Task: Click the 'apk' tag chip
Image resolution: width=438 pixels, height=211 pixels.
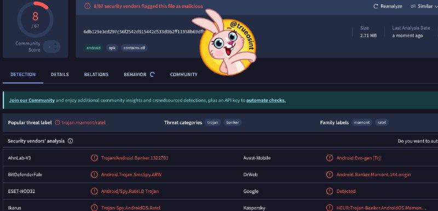Action: pos(112,48)
